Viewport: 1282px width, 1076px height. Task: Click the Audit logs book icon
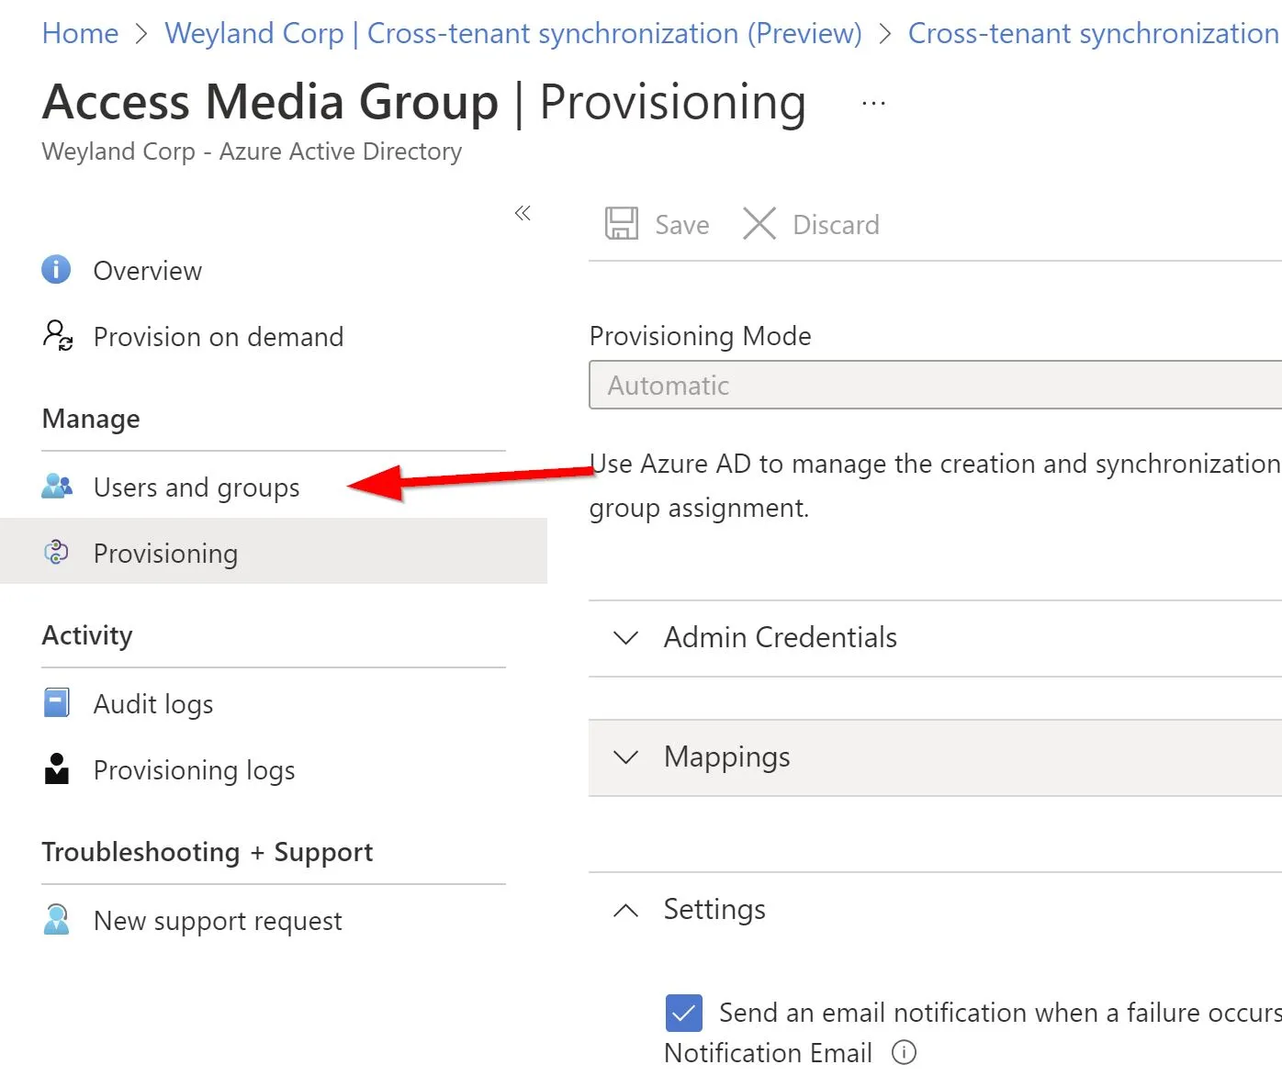(x=56, y=703)
